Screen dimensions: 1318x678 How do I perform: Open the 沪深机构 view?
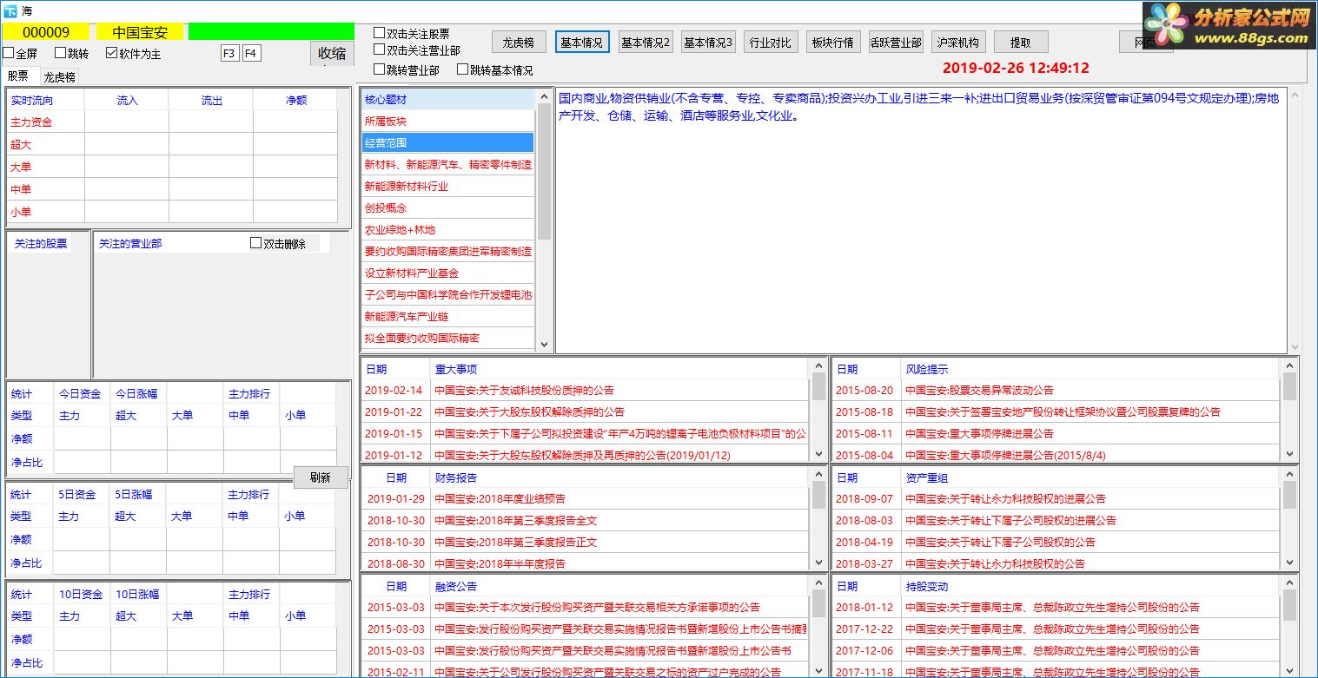tap(958, 42)
